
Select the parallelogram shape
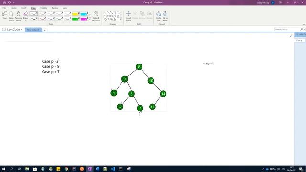point(115,16)
